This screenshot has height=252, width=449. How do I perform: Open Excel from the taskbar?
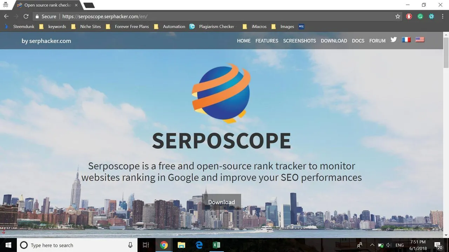pos(216,245)
